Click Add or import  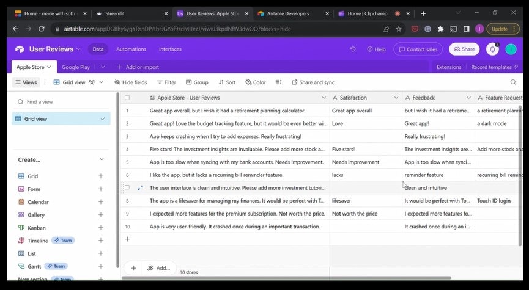pyautogui.click(x=138, y=67)
